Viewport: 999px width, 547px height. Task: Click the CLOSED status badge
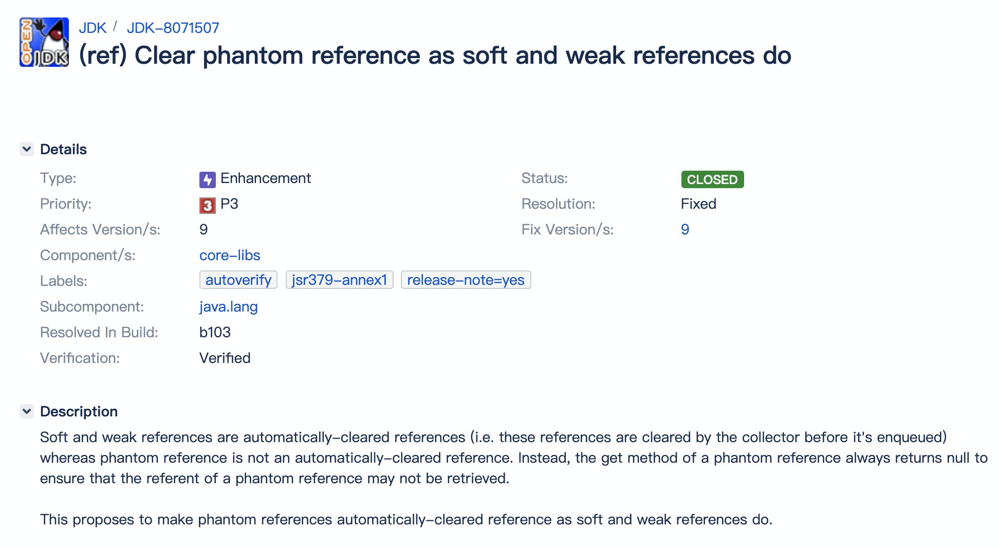[x=712, y=179]
